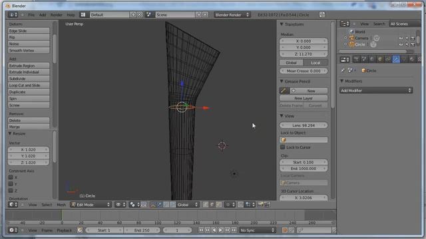The height and width of the screenshot is (239, 426).
Task: Click the Smooth Vertex button
Action: pos(29,50)
